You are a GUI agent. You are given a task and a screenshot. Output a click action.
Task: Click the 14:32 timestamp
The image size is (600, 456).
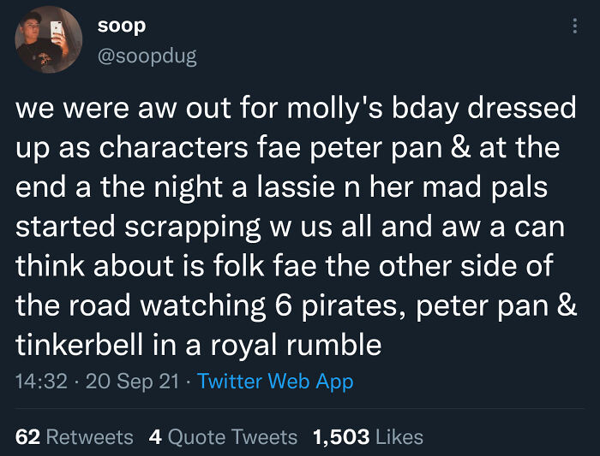[41, 382]
